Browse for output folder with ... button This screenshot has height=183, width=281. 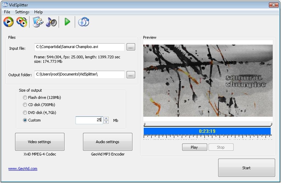[131, 74]
